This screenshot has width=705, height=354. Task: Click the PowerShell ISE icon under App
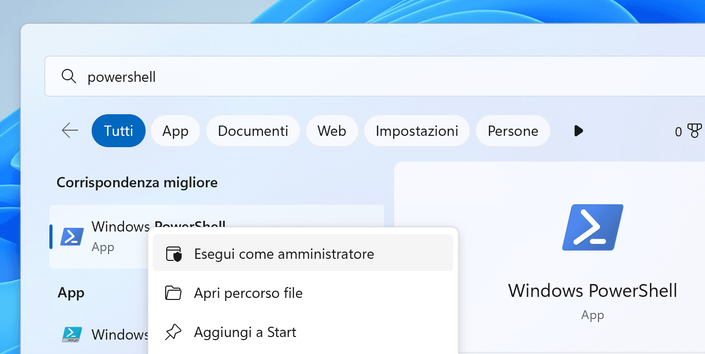72,334
